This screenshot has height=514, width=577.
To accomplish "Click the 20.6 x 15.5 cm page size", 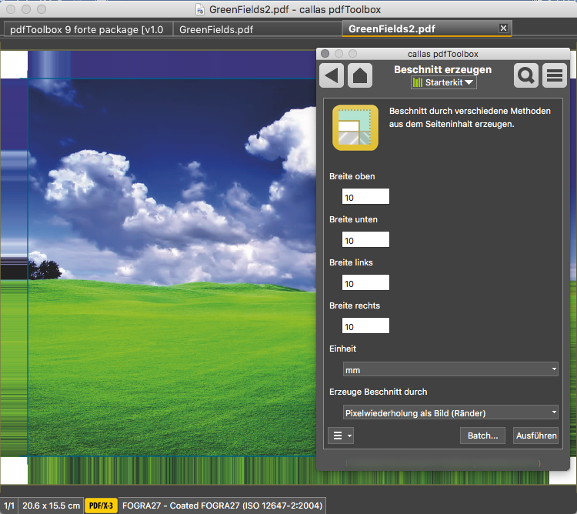I will 51,506.
